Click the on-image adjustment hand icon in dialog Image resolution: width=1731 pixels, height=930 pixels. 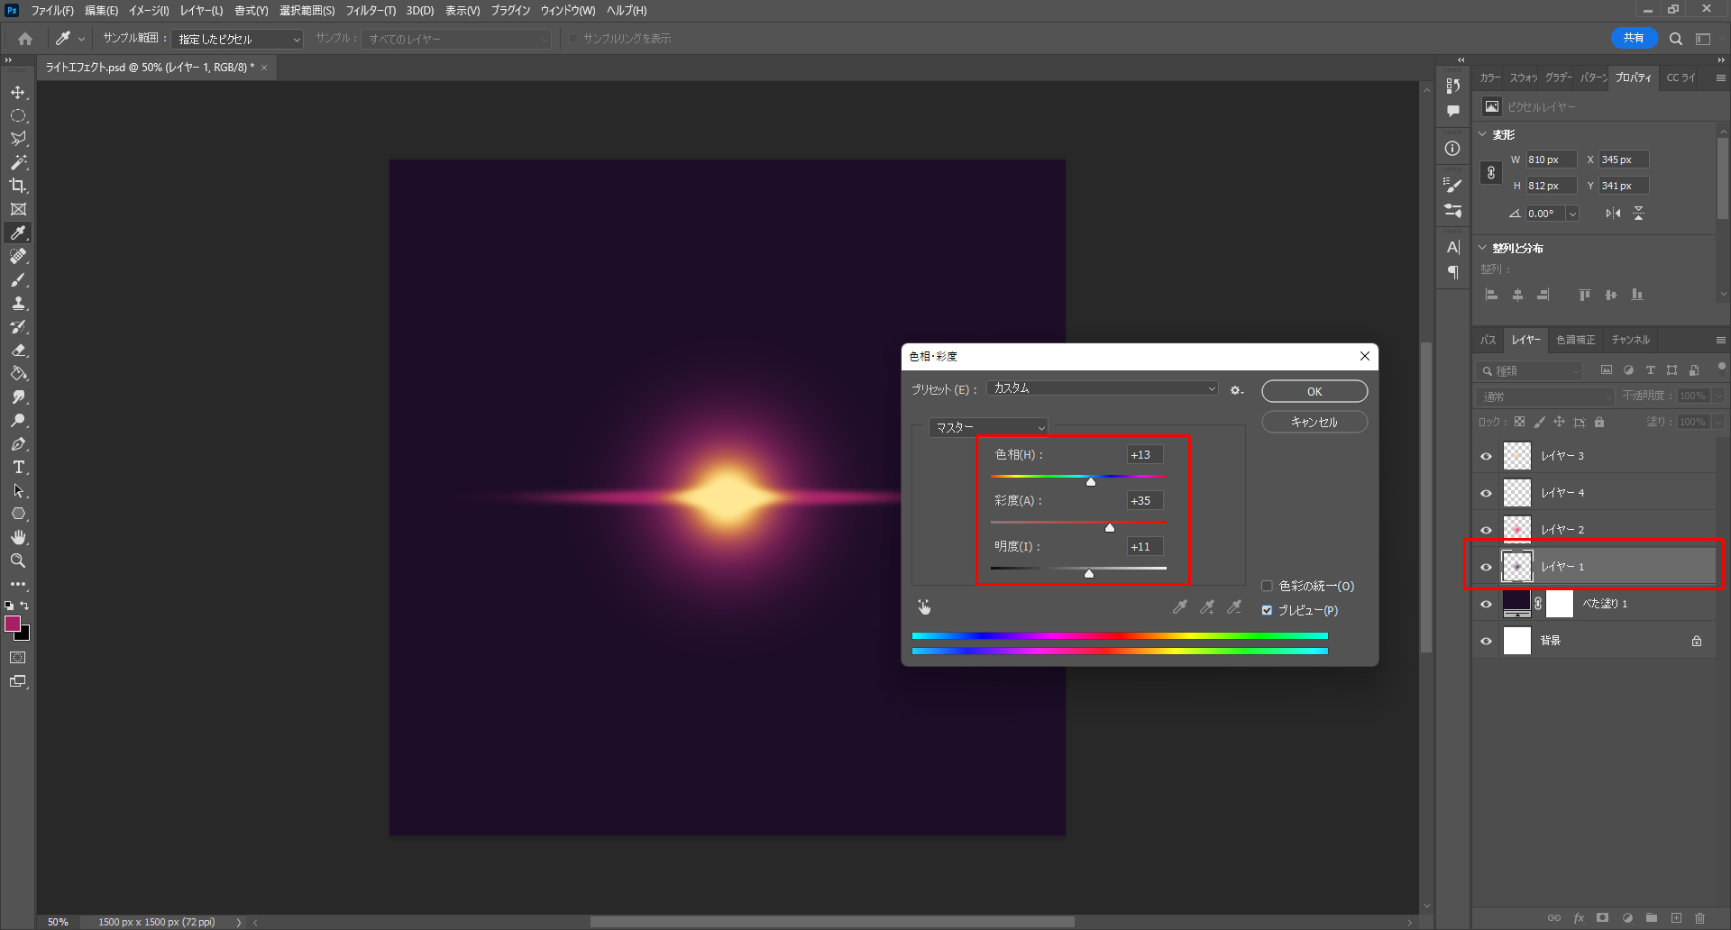coord(924,607)
